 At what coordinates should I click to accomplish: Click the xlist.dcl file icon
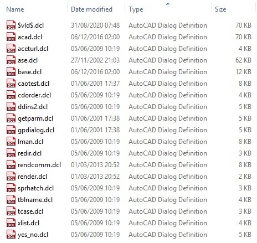click(11, 223)
